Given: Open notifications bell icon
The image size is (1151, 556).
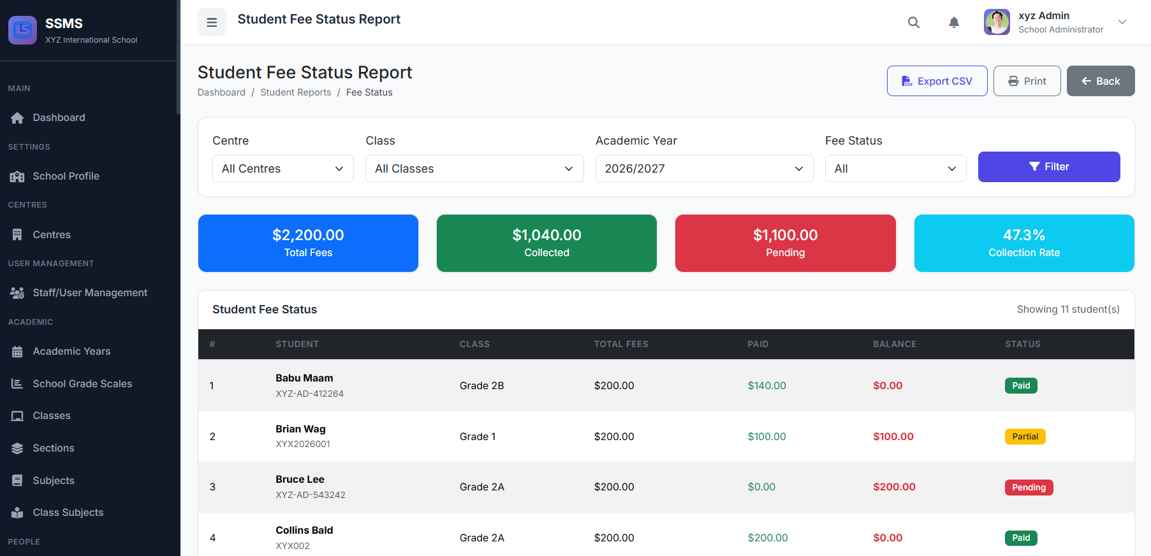Looking at the screenshot, I should coord(953,22).
